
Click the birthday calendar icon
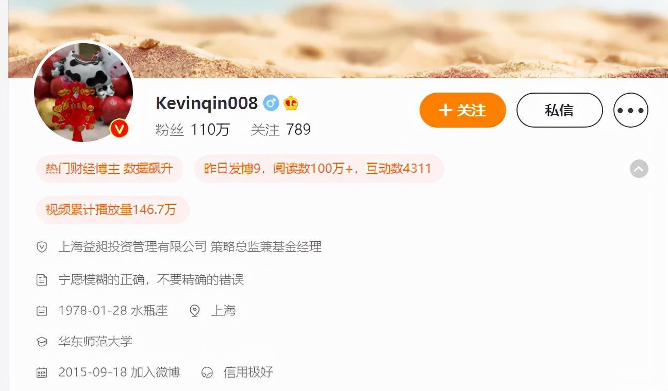(x=42, y=311)
